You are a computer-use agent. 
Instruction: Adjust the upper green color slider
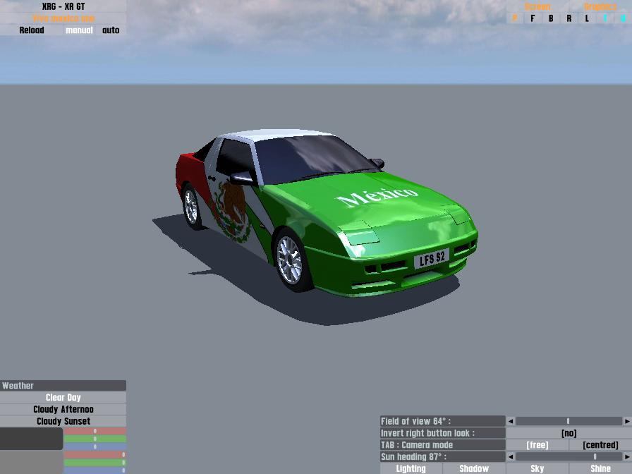pos(95,439)
